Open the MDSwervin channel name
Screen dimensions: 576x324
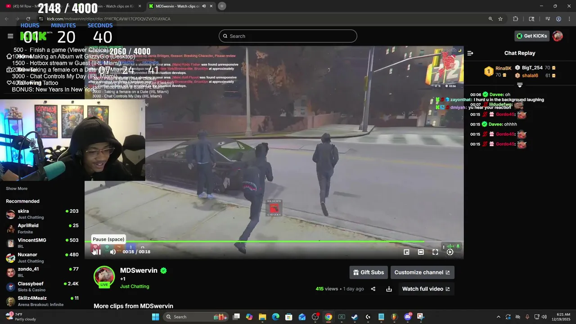click(x=139, y=270)
